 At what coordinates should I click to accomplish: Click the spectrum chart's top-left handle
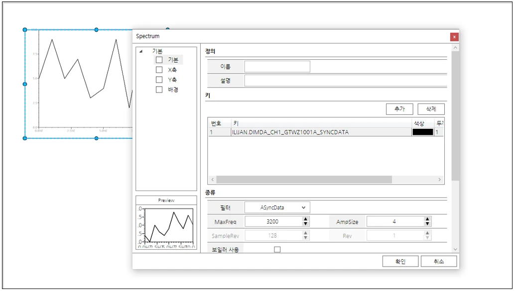click(x=25, y=30)
